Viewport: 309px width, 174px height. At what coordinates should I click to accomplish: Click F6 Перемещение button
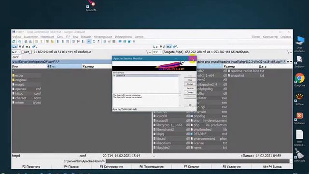click(x=151, y=167)
